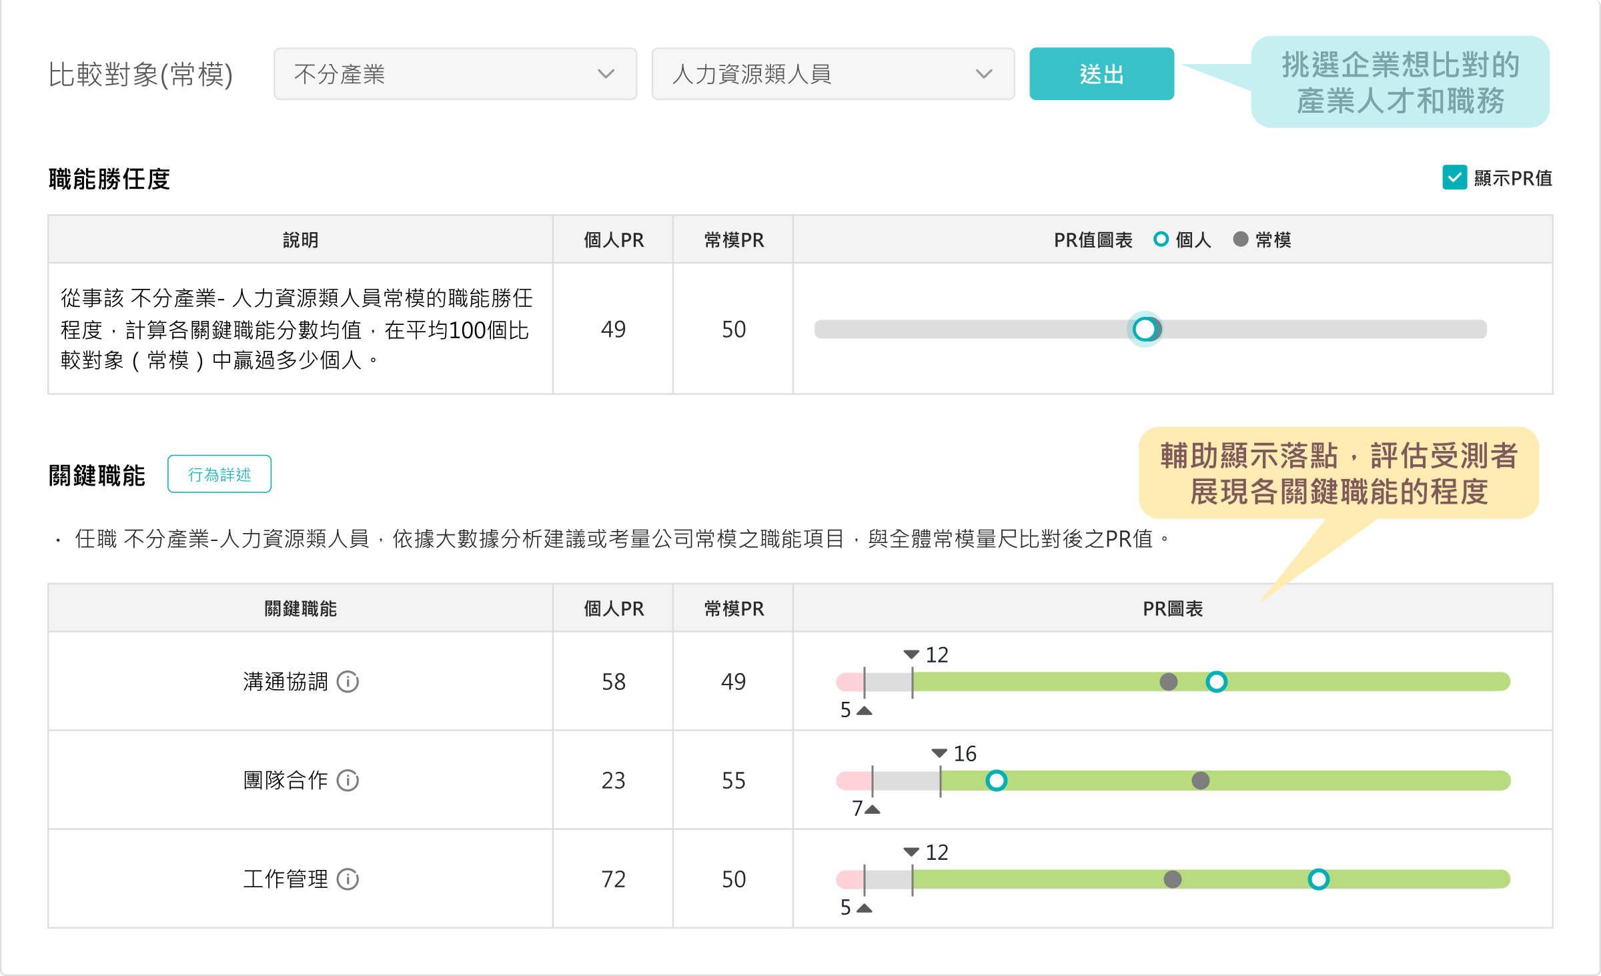Click the info icon beside 團隊合作

(x=349, y=781)
